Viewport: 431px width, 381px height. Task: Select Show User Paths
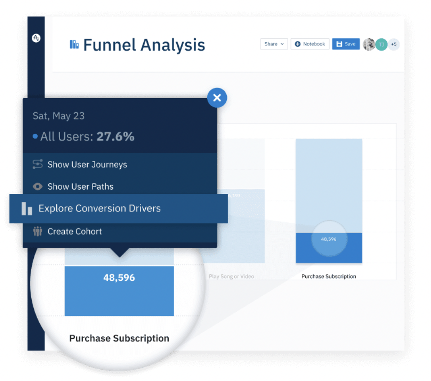(120, 186)
